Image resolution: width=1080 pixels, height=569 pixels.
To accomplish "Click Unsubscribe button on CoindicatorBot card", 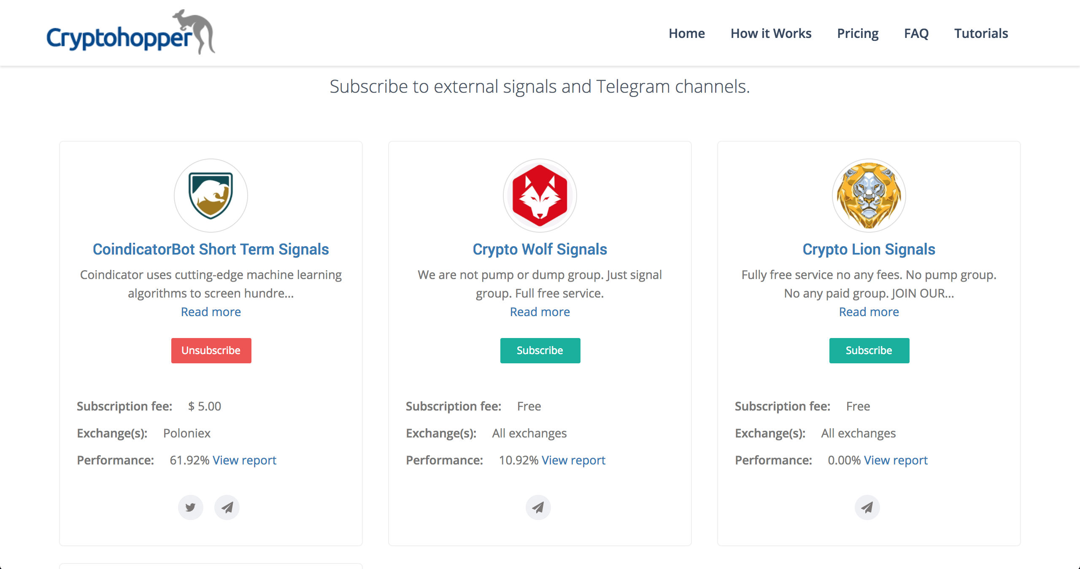I will tap(211, 350).
